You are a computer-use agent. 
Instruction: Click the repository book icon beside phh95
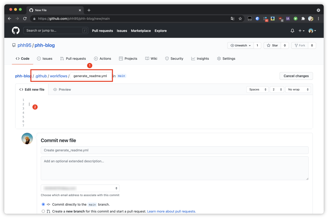[13, 45]
